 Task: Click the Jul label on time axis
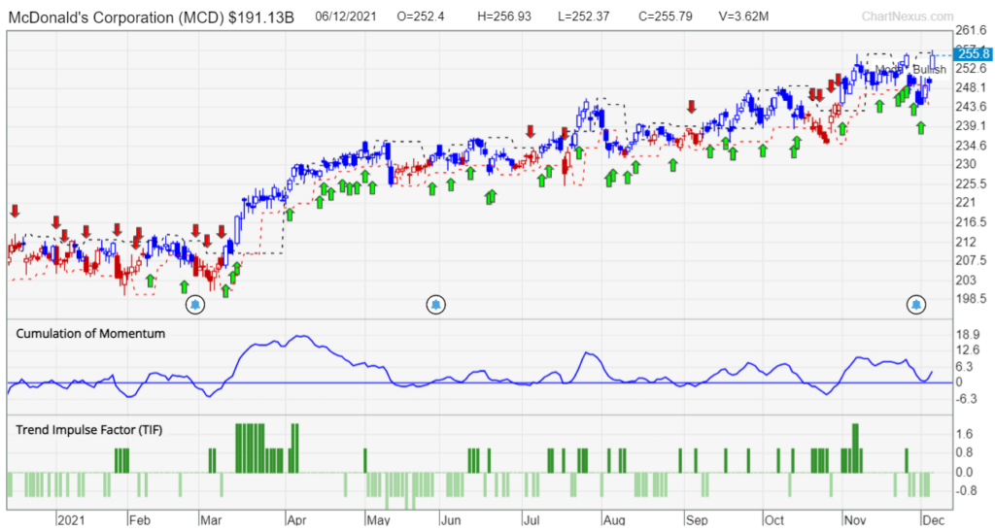point(532,520)
